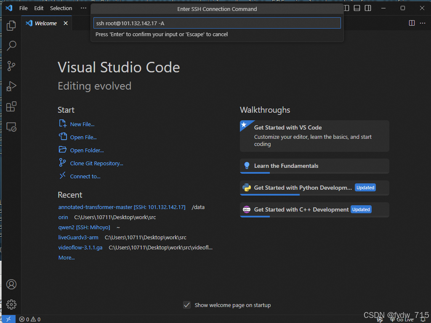The image size is (431, 323).
Task: Toggle the secondary side bar layout icon
Action: coord(368,8)
